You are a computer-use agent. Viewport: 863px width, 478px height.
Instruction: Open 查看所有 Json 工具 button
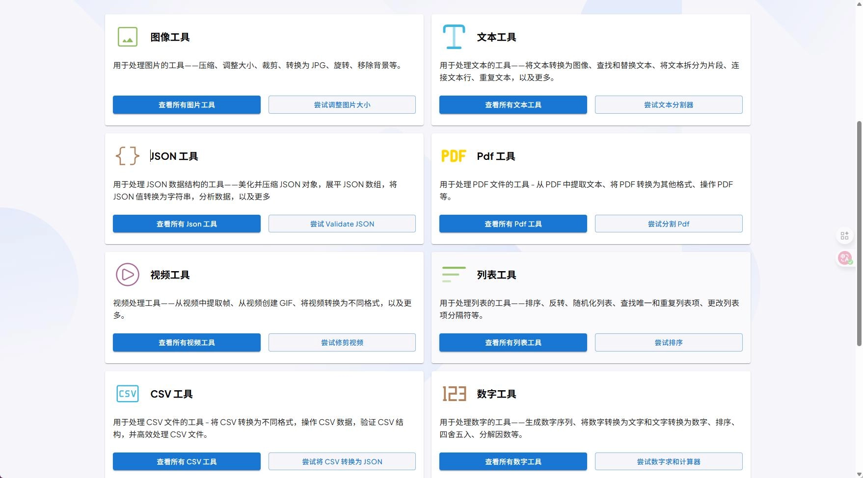tap(187, 224)
